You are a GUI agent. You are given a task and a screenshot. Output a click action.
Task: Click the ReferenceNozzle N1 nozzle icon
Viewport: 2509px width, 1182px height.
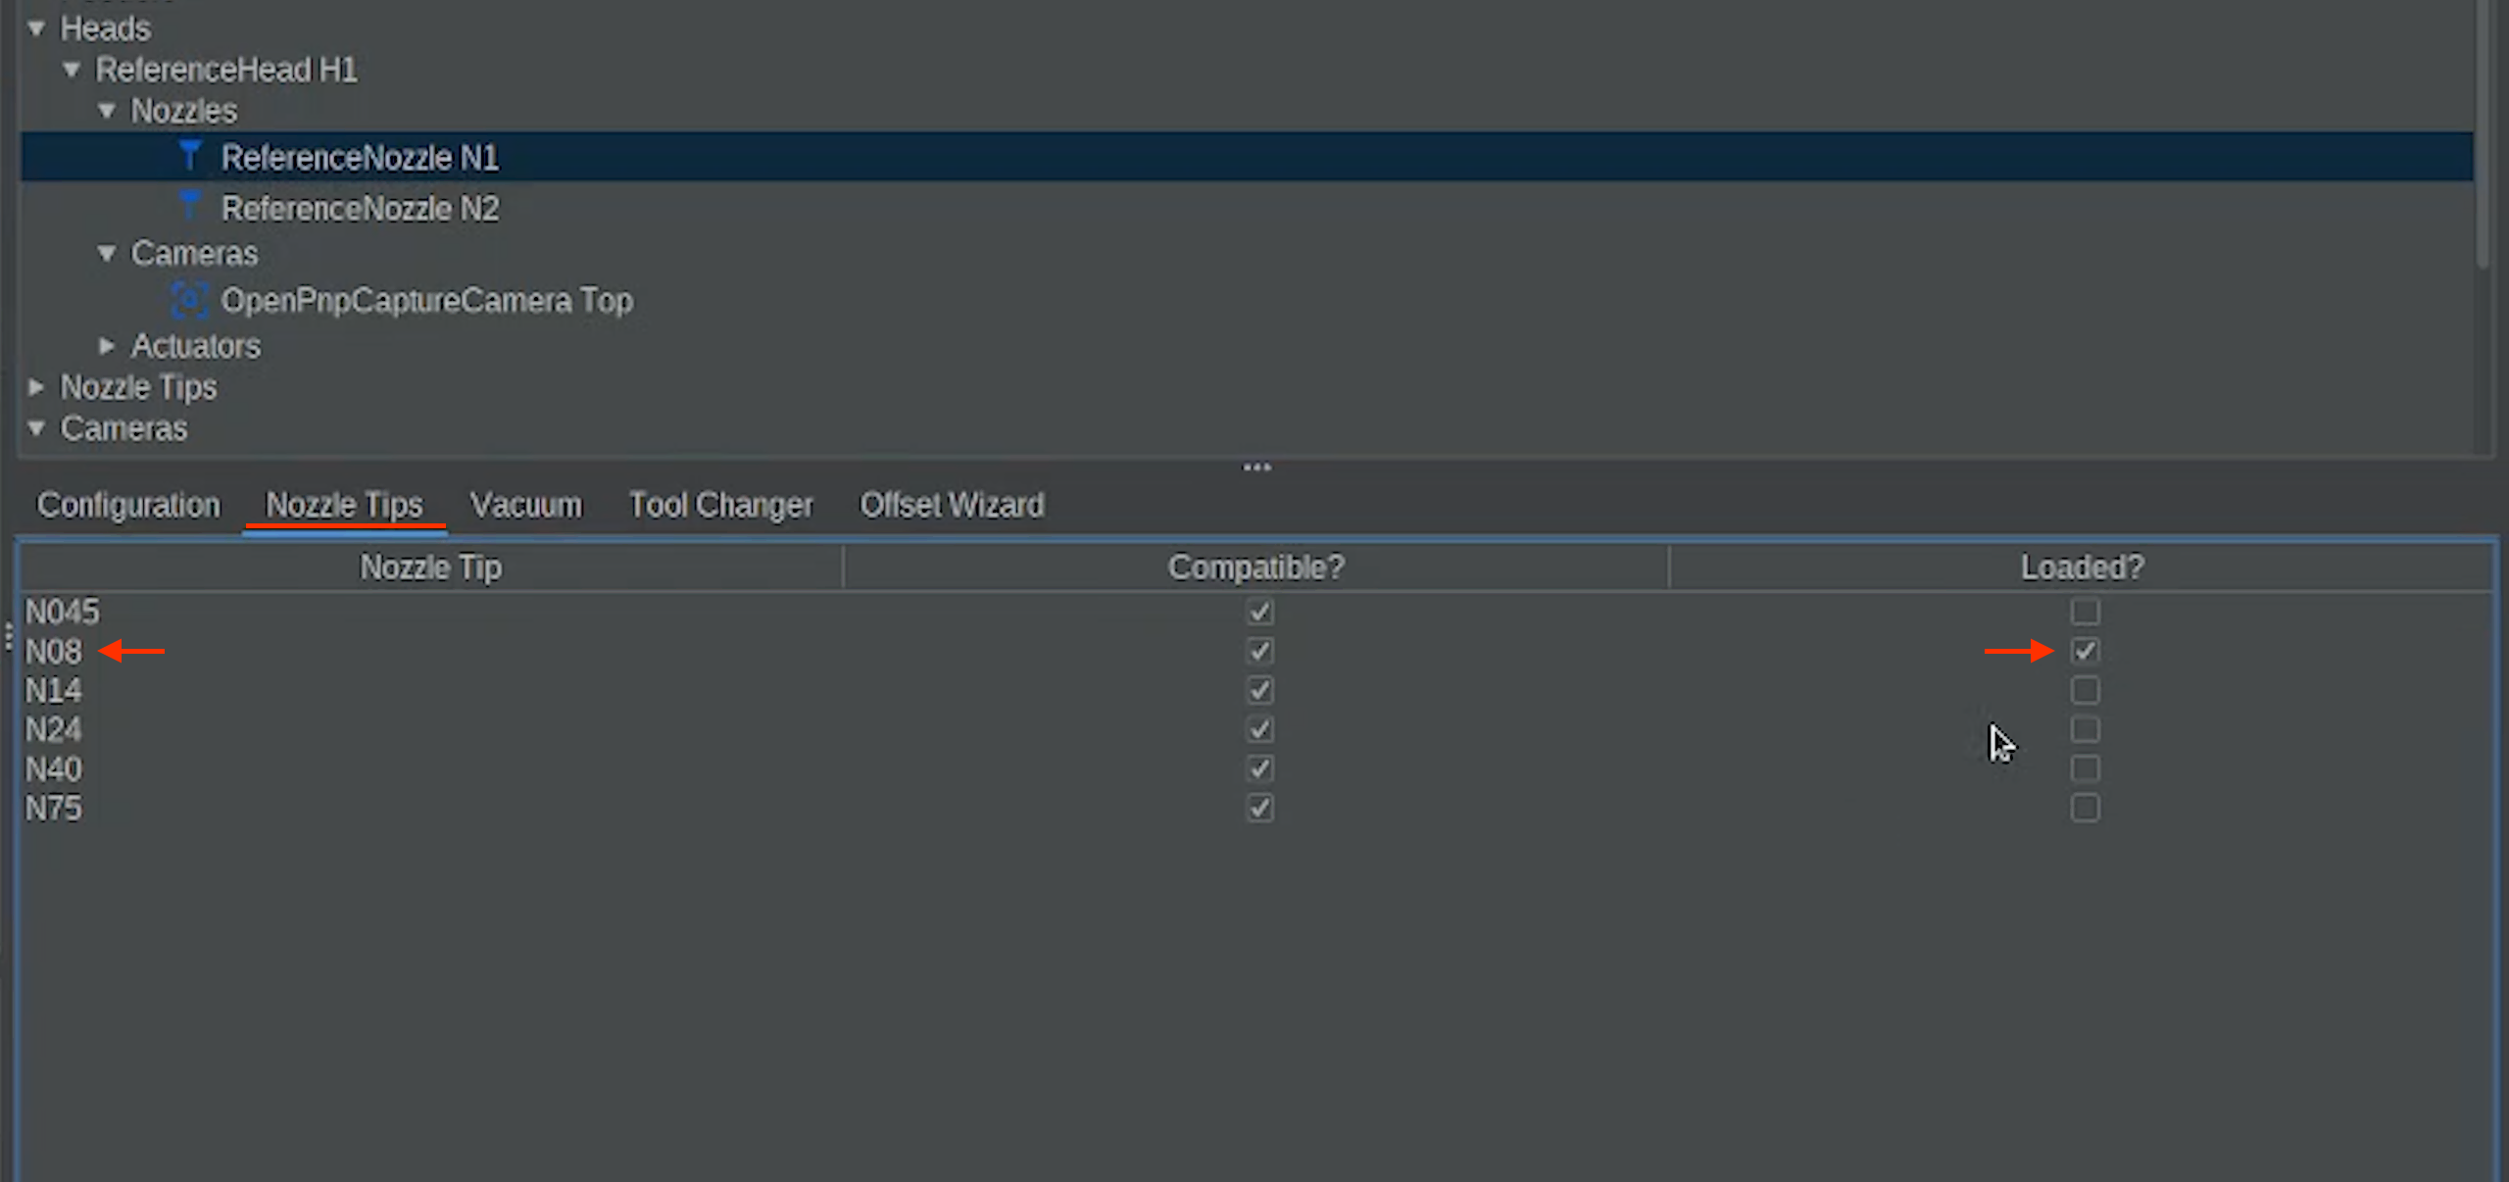pos(189,157)
